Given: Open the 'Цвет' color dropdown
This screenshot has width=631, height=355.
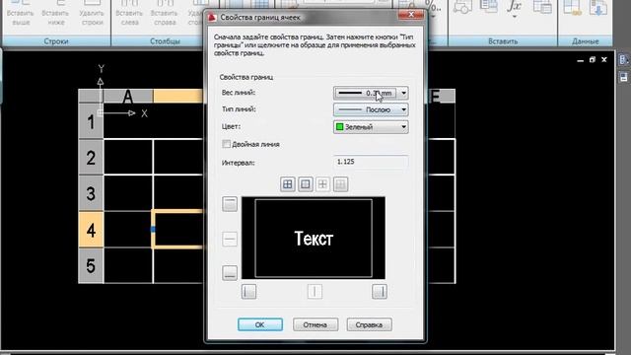Looking at the screenshot, I should pyautogui.click(x=371, y=127).
